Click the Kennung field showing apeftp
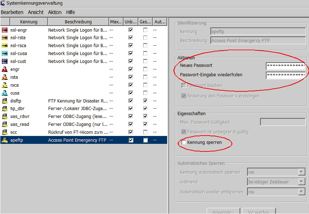The width and height of the screenshot is (309, 214). tap(258, 32)
